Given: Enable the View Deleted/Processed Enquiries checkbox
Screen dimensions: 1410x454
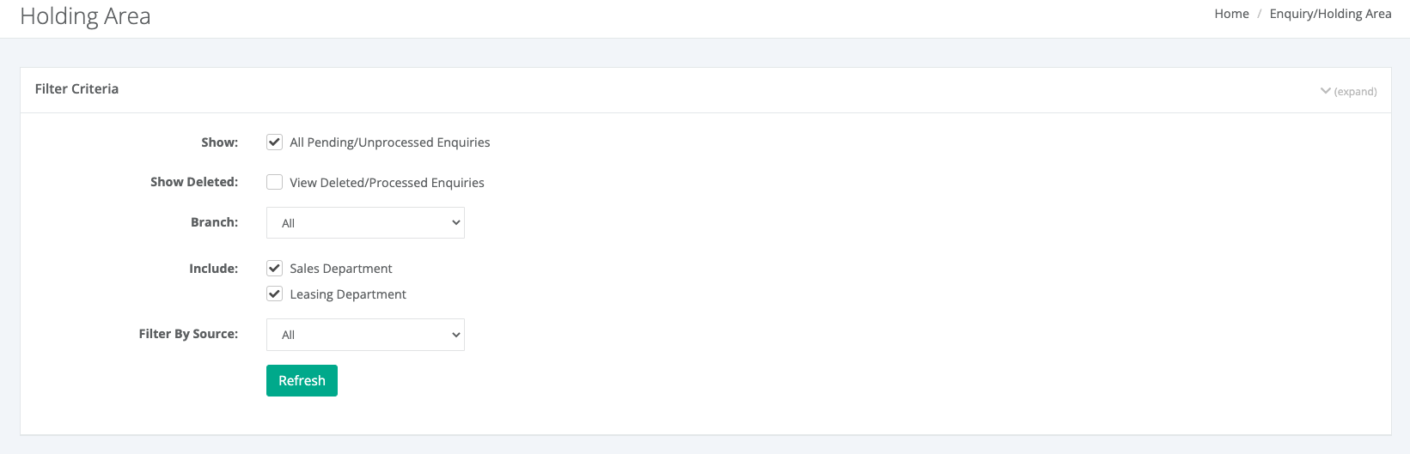Looking at the screenshot, I should (x=275, y=182).
